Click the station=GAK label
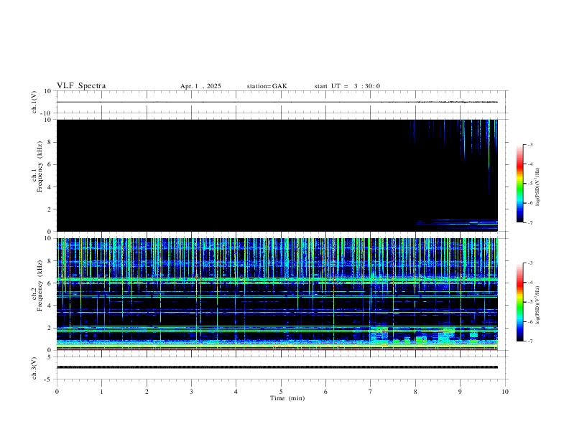The width and height of the screenshot is (569, 439). [267, 86]
